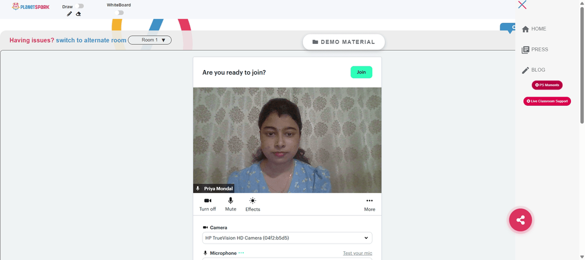This screenshot has height=260, width=585.
Task: Click switch to alternate room link
Action: (91, 40)
